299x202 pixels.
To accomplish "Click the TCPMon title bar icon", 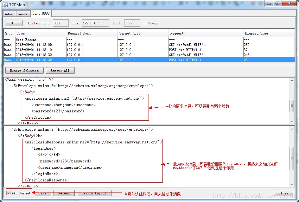I will point(4,4).
